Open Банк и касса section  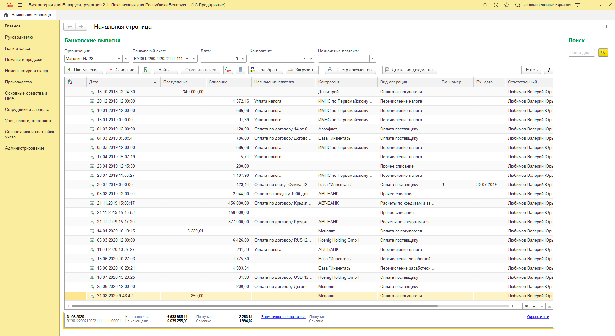[18, 49]
